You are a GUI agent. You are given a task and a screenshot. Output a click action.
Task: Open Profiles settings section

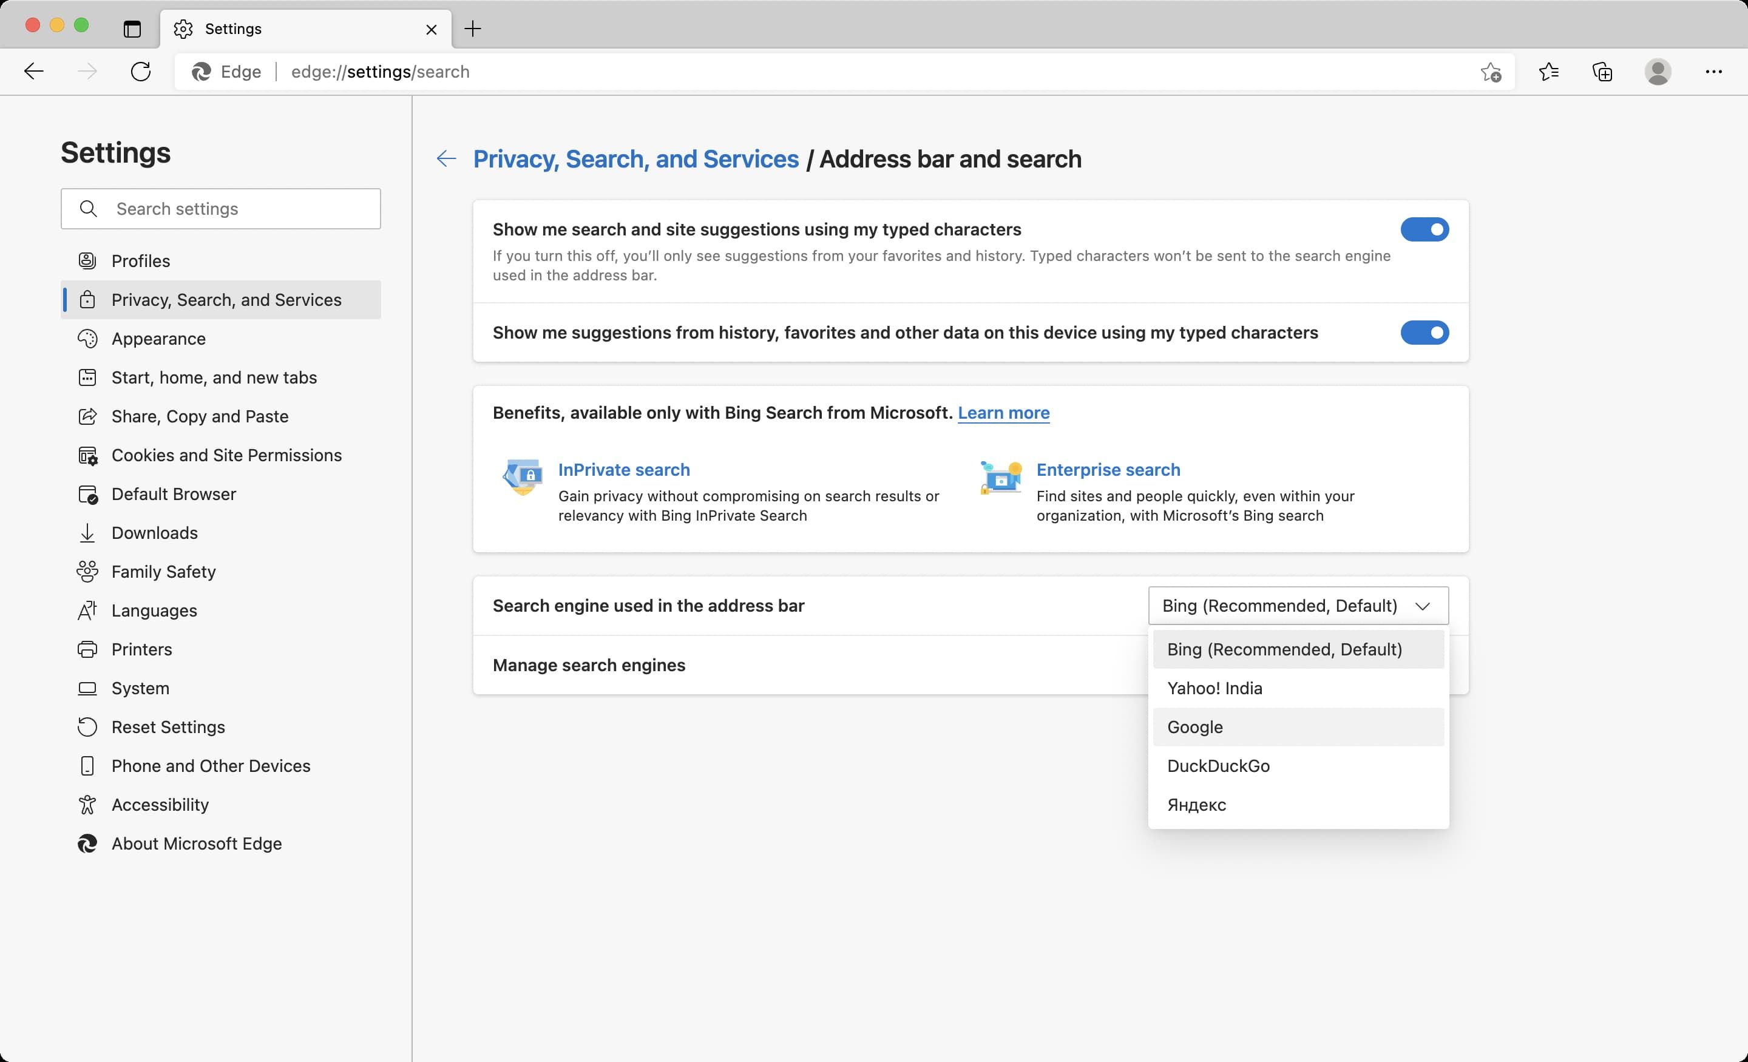[221, 261]
